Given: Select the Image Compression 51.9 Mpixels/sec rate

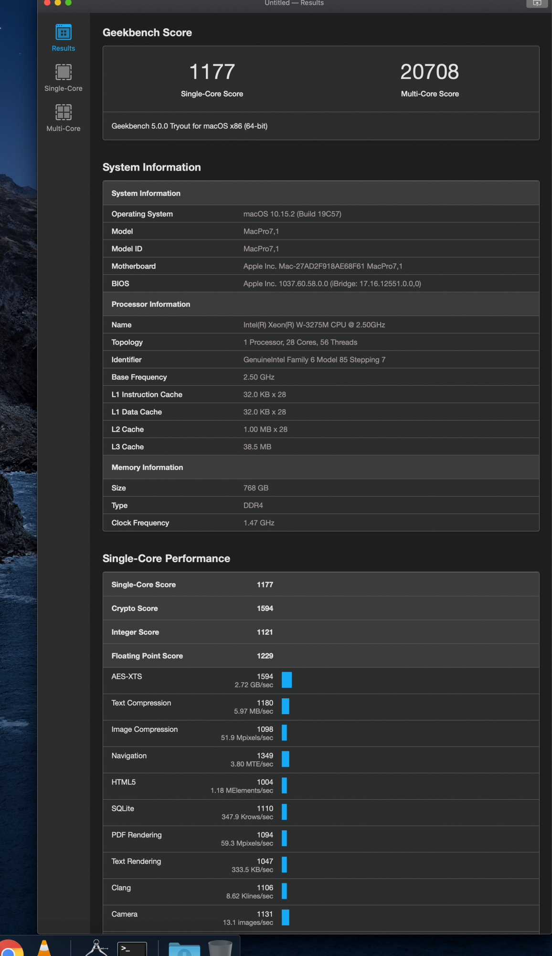Looking at the screenshot, I should (247, 738).
